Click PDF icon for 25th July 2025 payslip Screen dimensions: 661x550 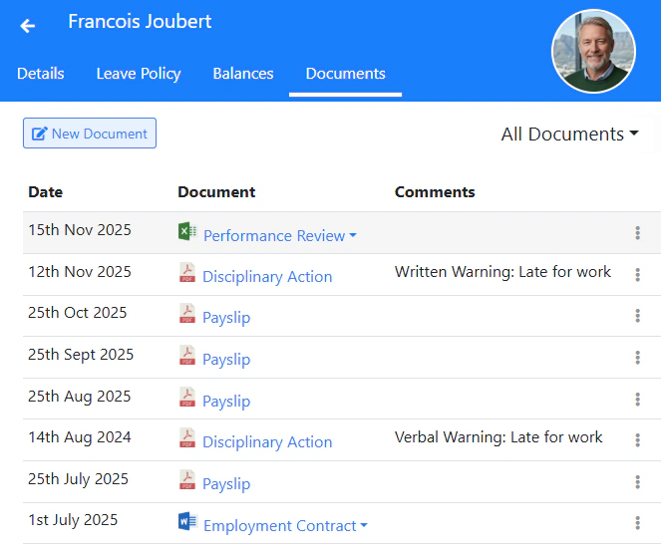coord(187,479)
